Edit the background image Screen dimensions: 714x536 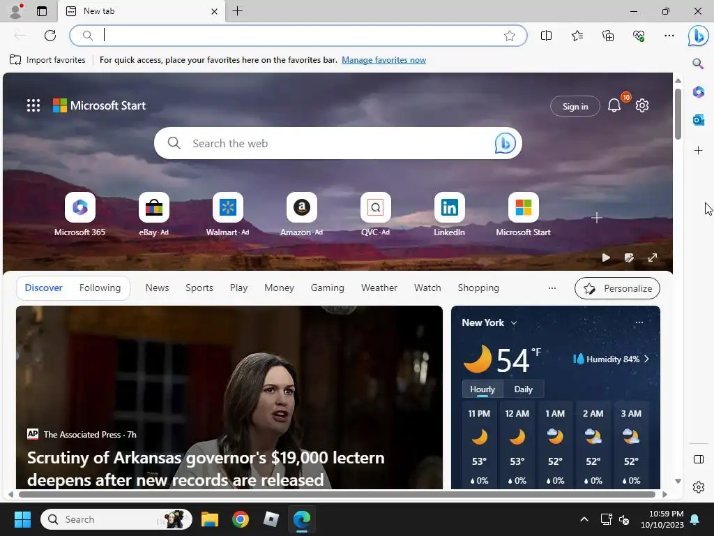(629, 258)
